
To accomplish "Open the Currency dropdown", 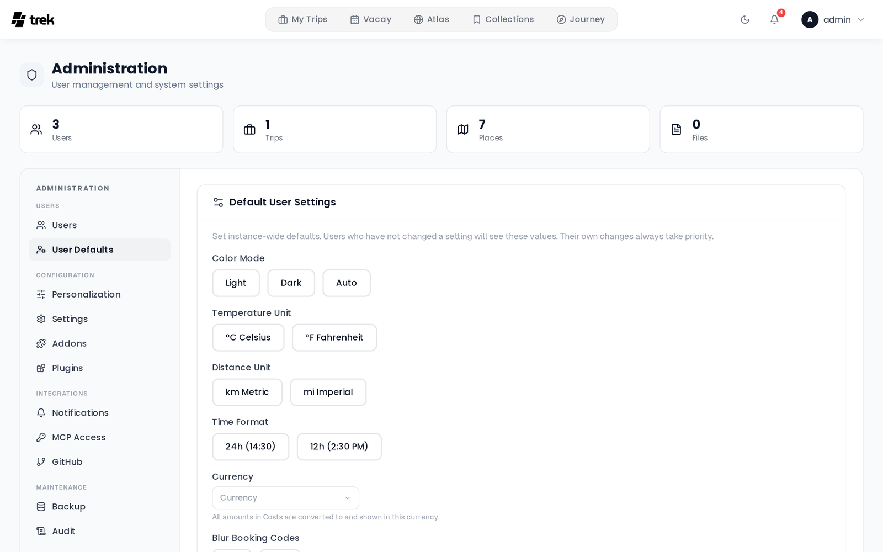I will pos(285,498).
